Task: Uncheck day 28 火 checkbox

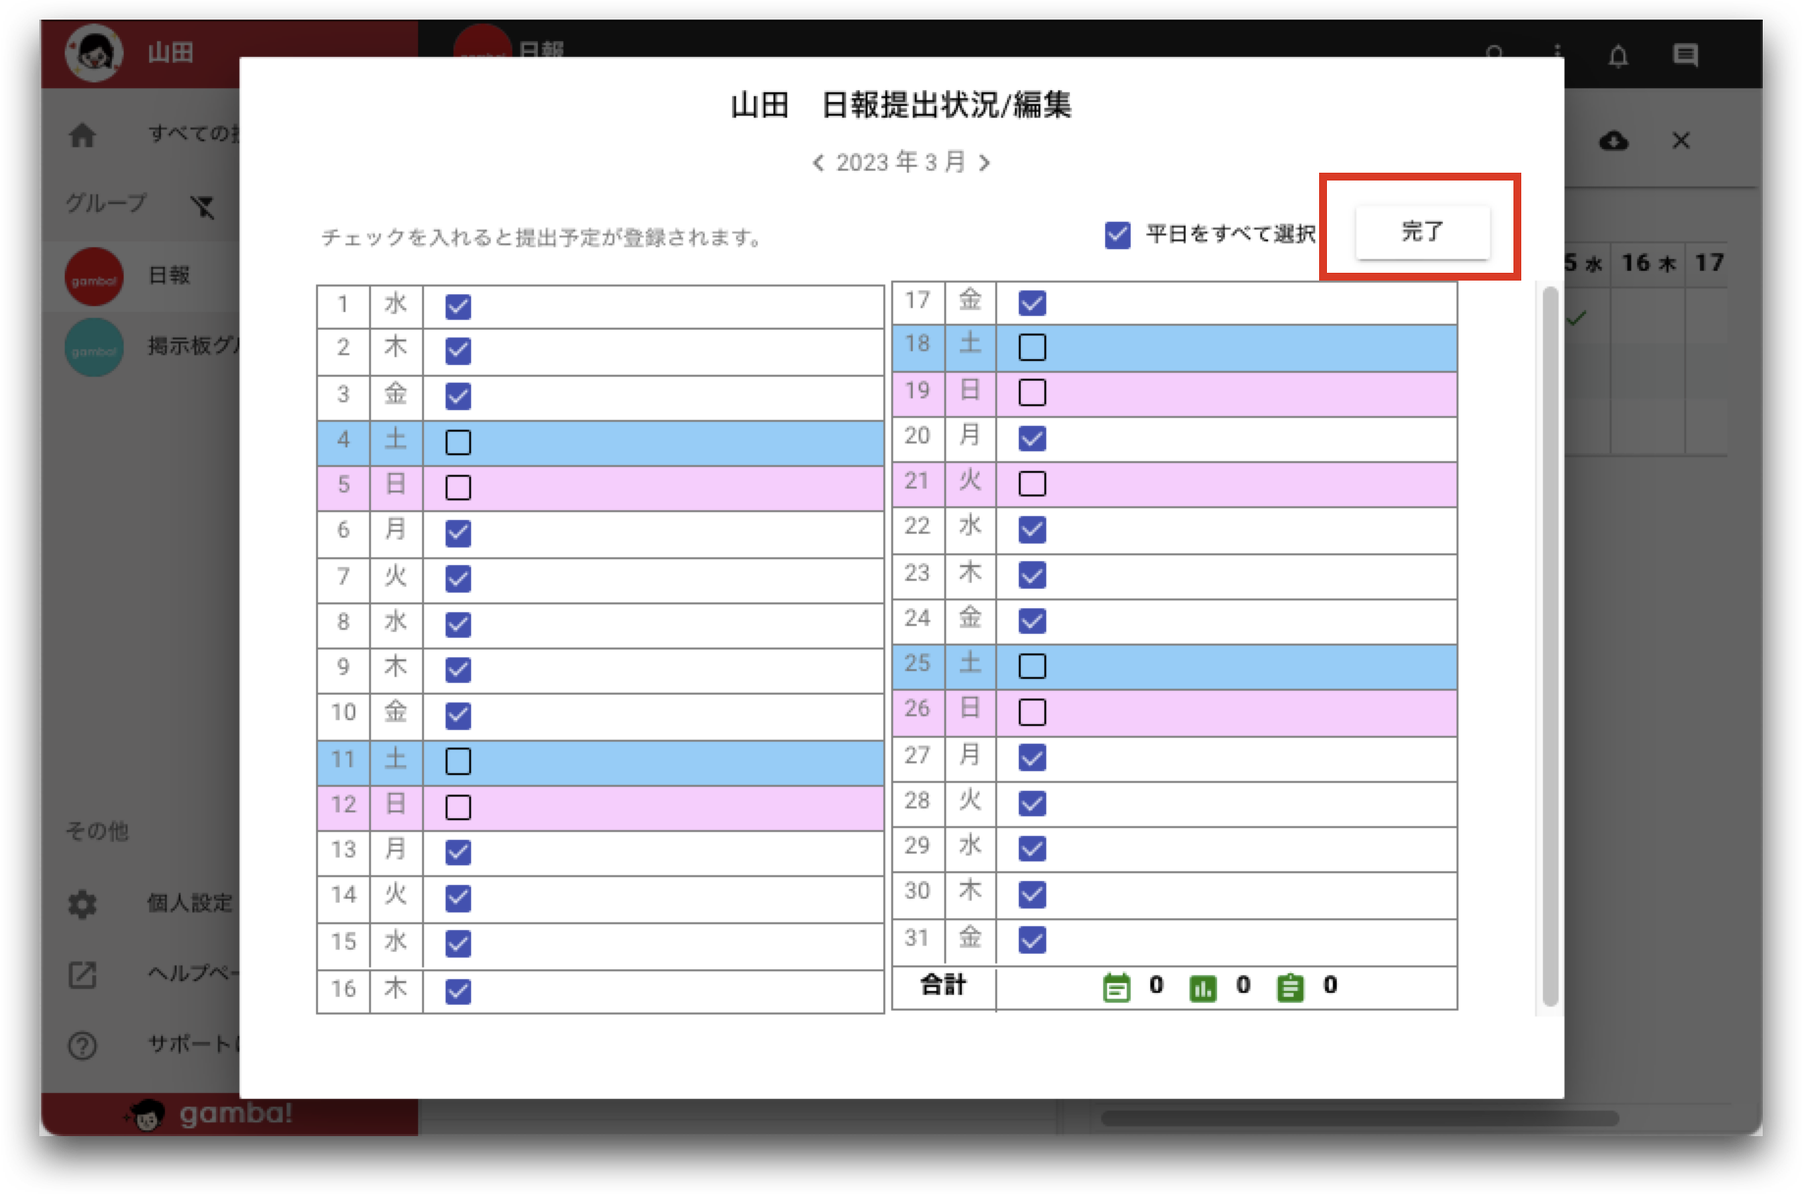Action: point(1033,804)
